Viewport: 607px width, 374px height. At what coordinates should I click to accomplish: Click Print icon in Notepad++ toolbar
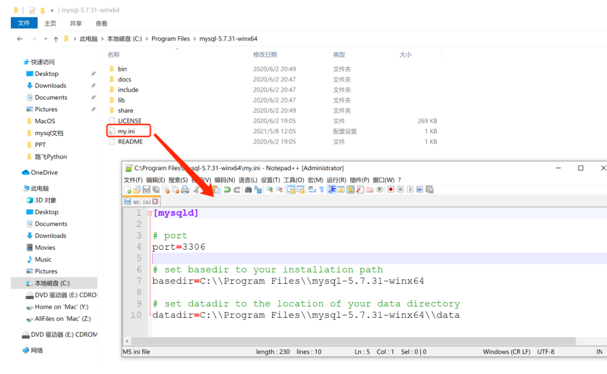tap(185, 190)
